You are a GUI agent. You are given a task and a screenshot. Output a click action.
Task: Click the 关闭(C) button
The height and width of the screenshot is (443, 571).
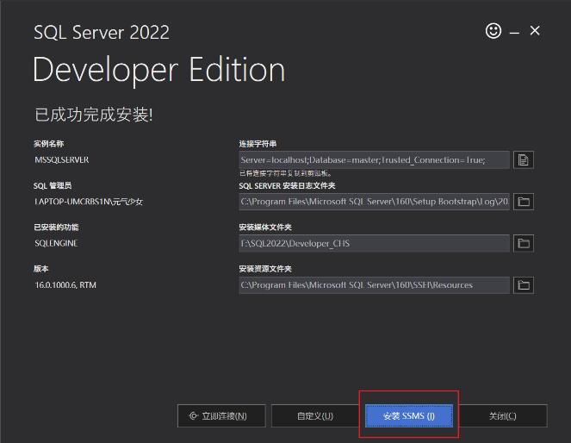pyautogui.click(x=503, y=415)
